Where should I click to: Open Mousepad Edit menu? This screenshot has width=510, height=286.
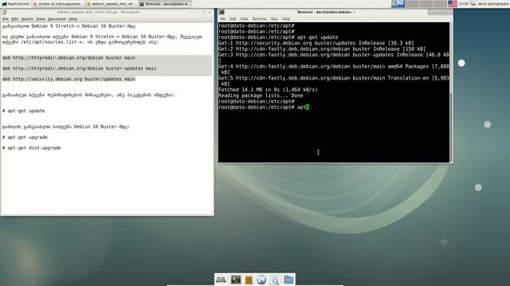(x=15, y=19)
